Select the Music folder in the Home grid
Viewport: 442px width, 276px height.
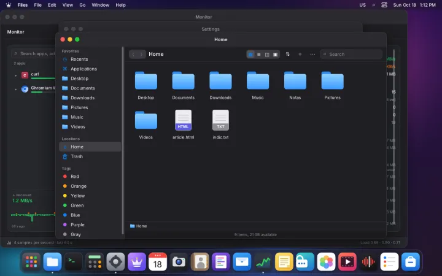tap(258, 86)
